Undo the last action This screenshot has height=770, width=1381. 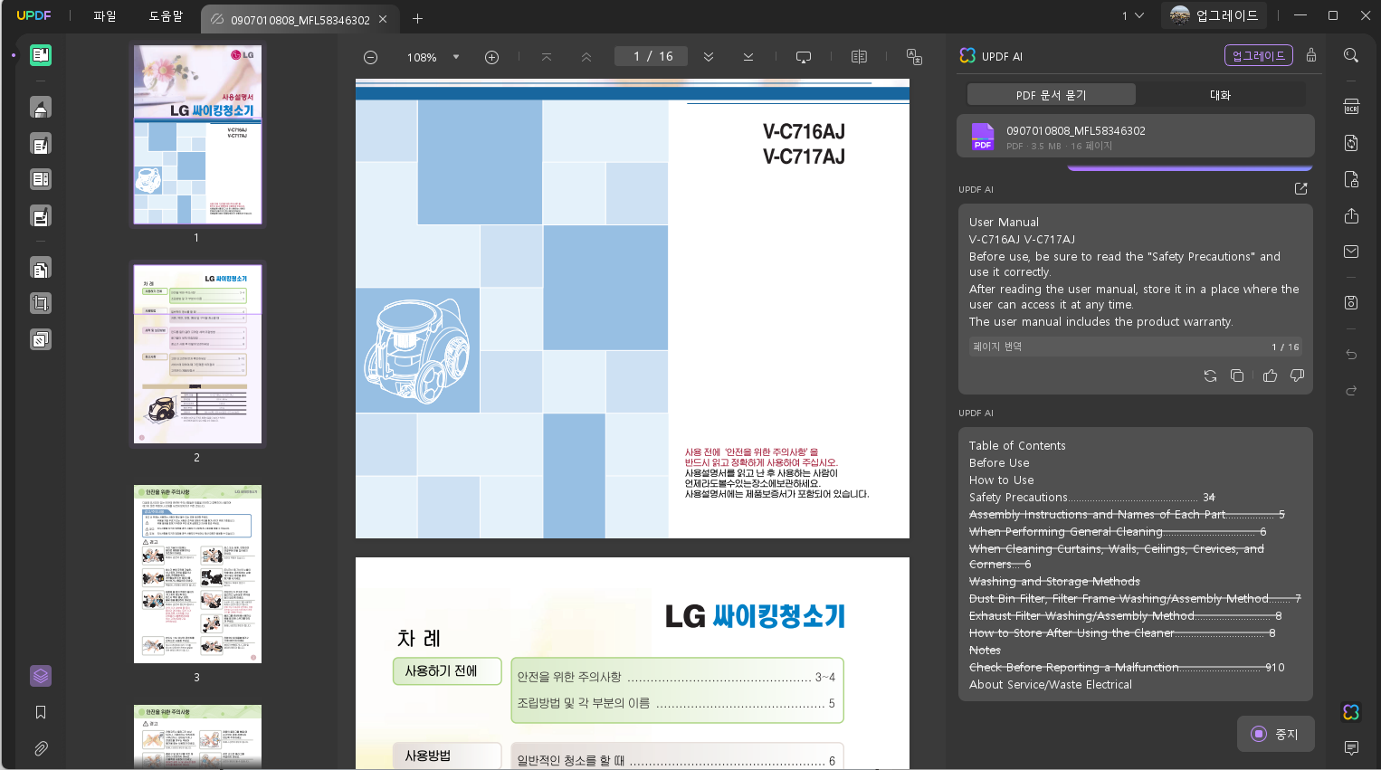(1351, 354)
